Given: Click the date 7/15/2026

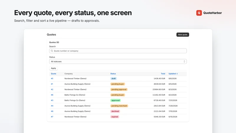Looking at the screenshot, I should tap(173, 111).
